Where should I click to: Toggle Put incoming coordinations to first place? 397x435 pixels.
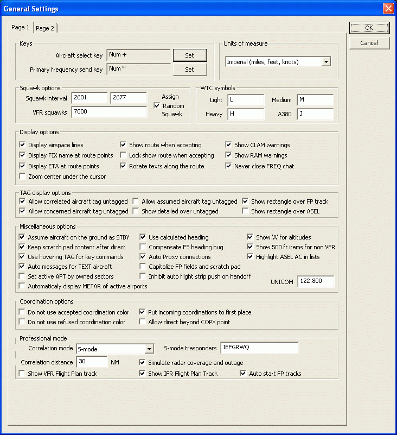click(142, 312)
